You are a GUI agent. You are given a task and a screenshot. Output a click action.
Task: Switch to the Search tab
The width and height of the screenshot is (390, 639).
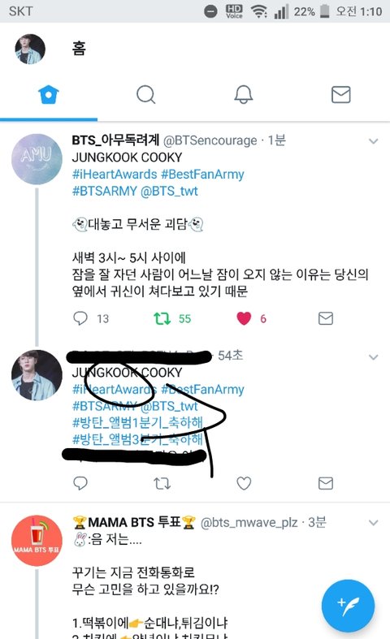click(145, 94)
